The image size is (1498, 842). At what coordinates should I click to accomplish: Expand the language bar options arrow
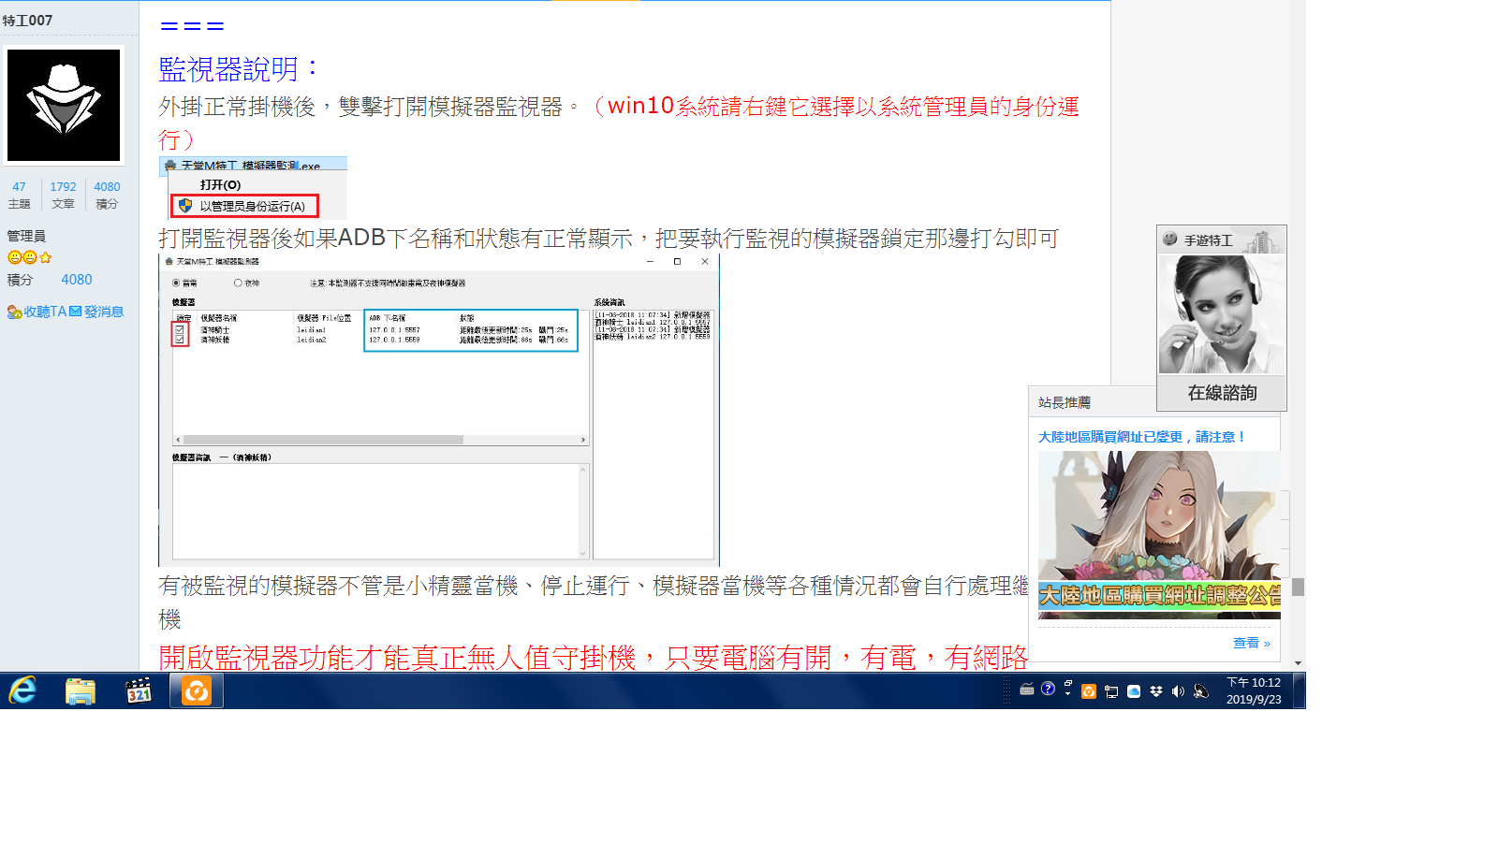click(x=1067, y=695)
